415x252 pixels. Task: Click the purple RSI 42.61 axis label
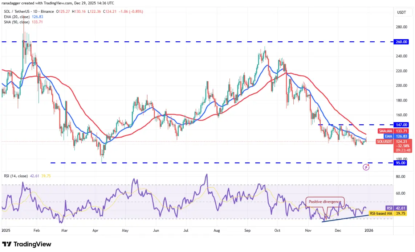(396, 208)
